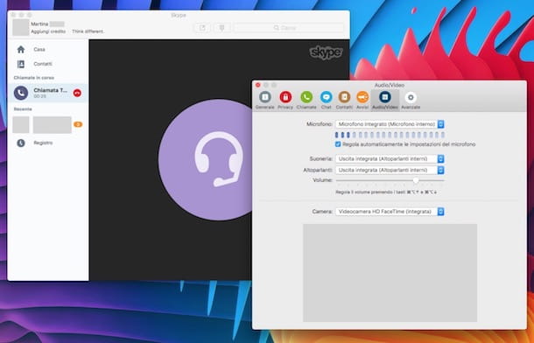The height and width of the screenshot is (343, 534).
Task: Open the Privacy preferences tab
Action: point(285,100)
